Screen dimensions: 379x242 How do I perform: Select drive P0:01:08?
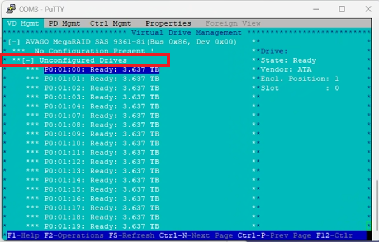(102, 125)
